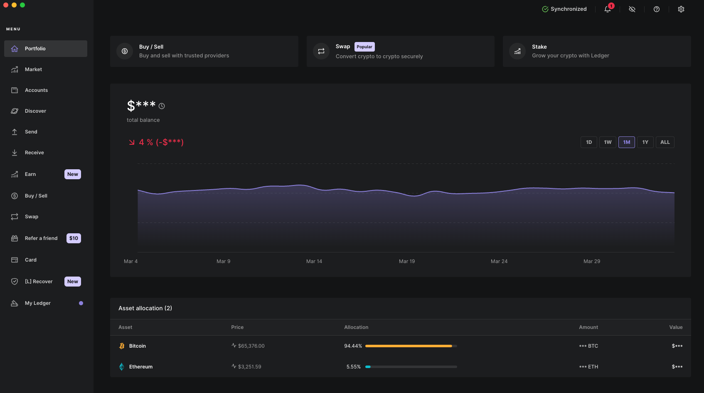Screen dimensions: 704x393
Task: Click the Accounts wallet icon
Action: coord(15,90)
